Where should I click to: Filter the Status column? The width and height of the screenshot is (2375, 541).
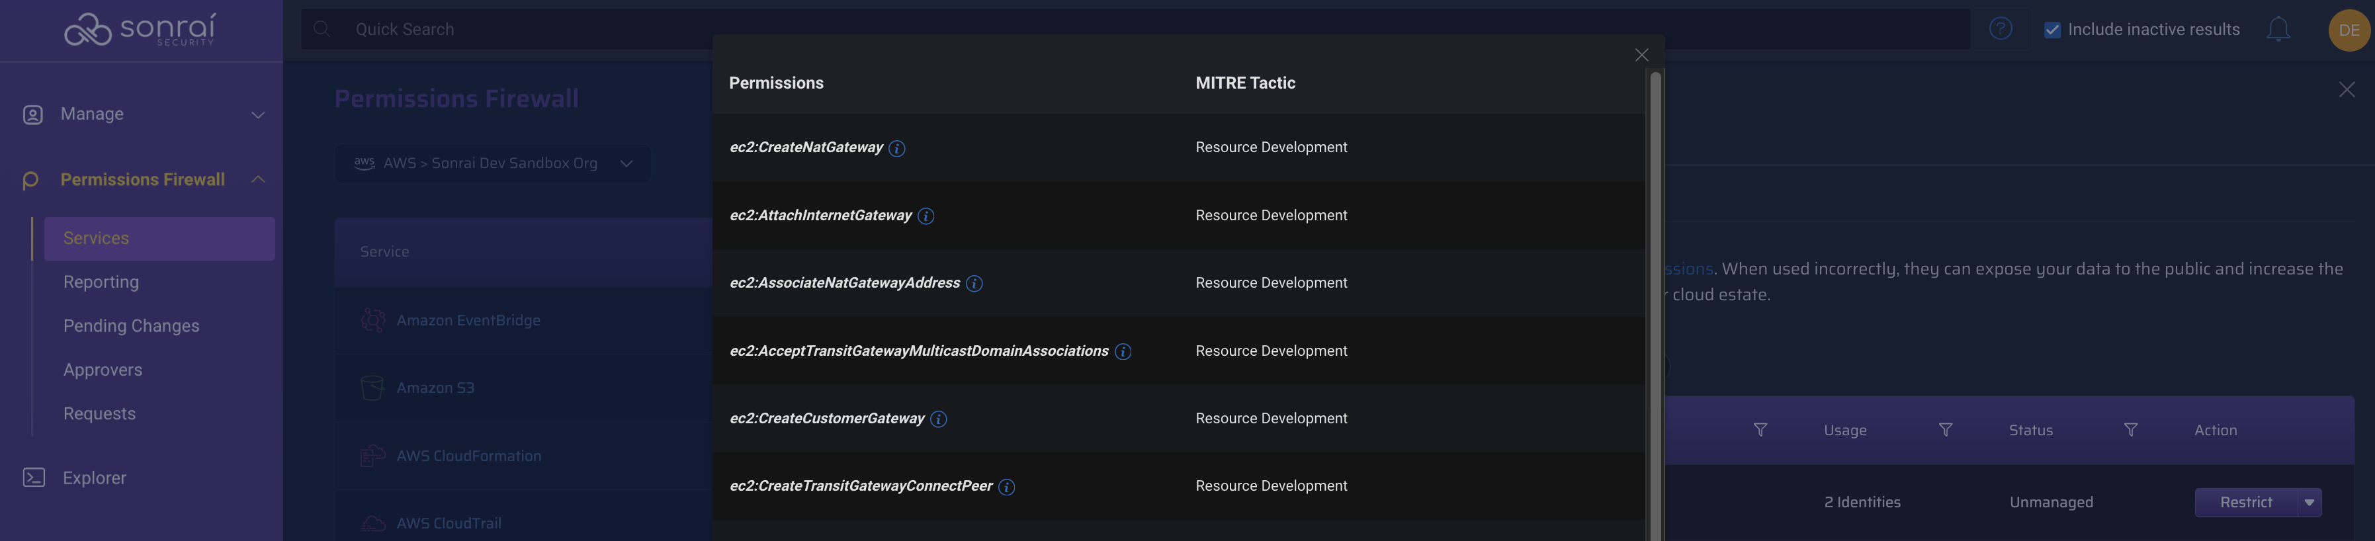[2130, 431]
